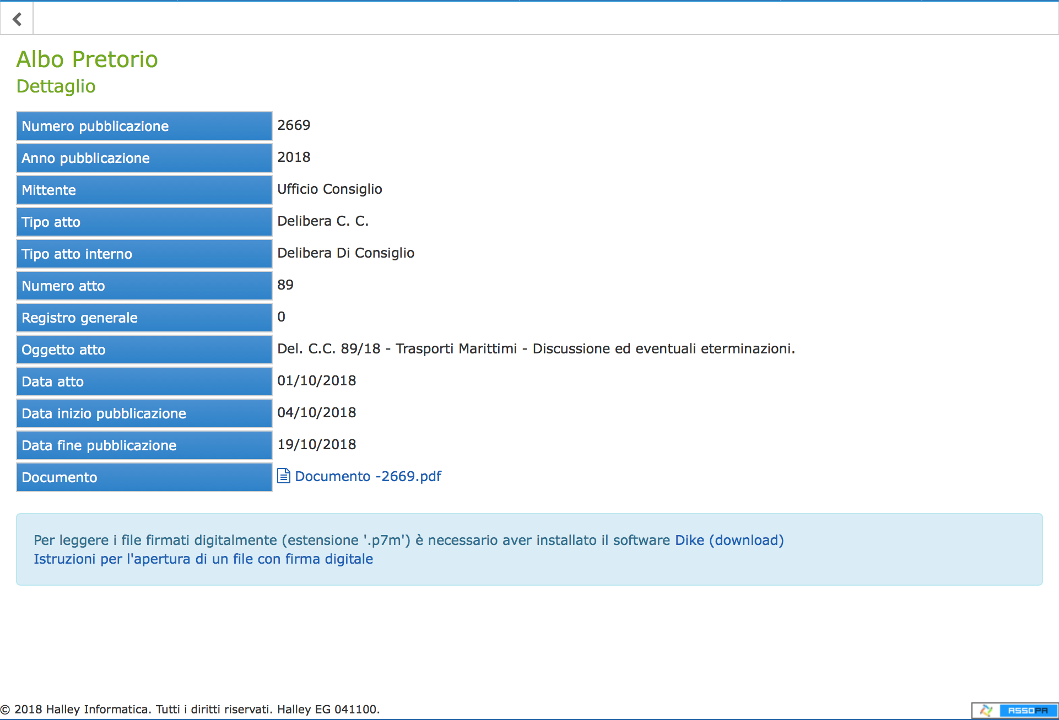The width and height of the screenshot is (1059, 720).
Task: Click the Anno pubblicazione label cell
Action: [144, 158]
